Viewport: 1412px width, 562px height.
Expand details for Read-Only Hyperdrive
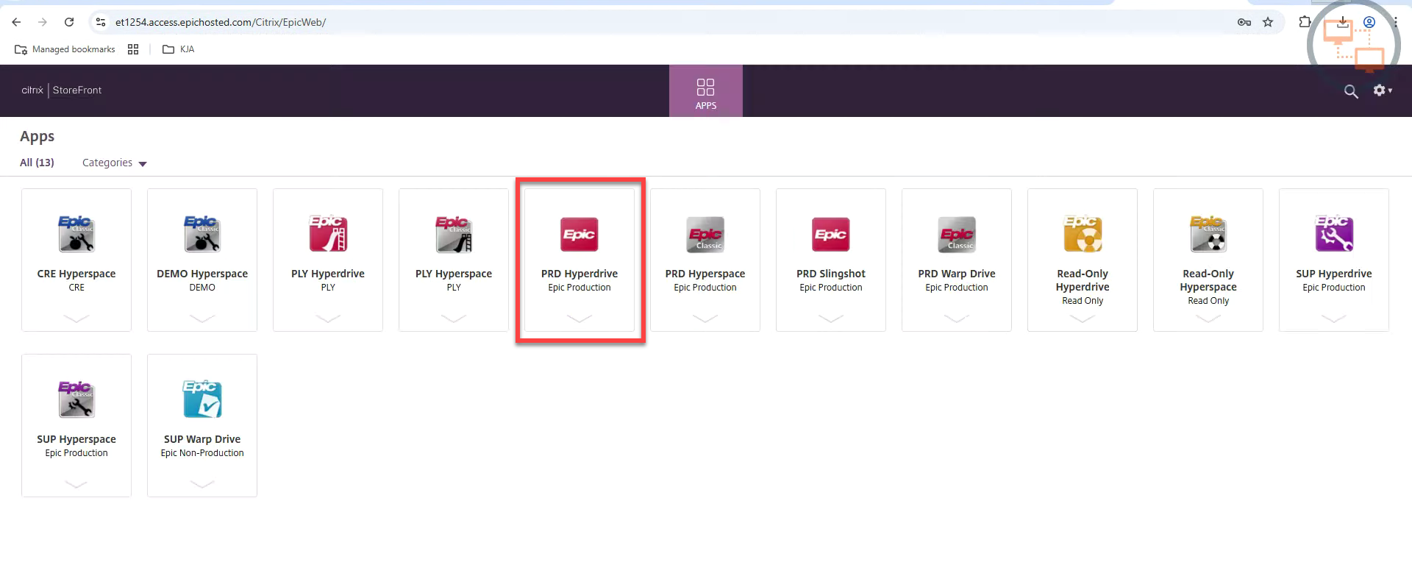pyautogui.click(x=1083, y=319)
